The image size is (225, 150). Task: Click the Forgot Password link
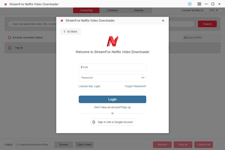136,86
